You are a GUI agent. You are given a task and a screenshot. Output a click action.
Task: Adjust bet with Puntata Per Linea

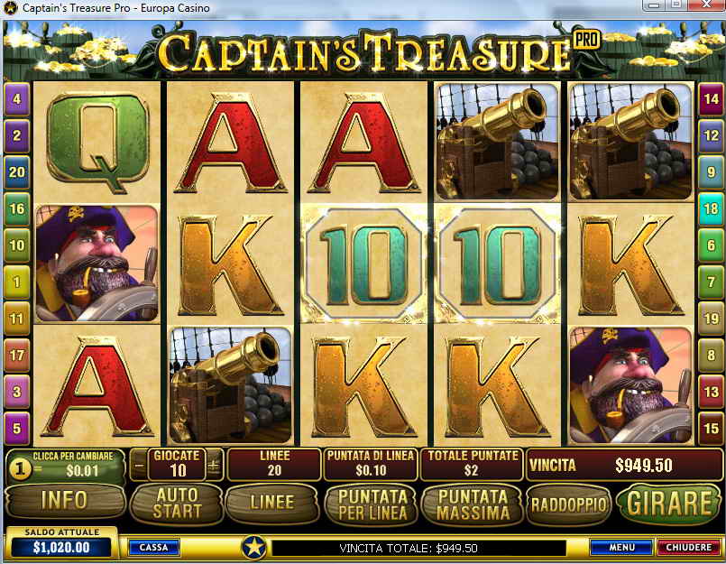click(372, 504)
